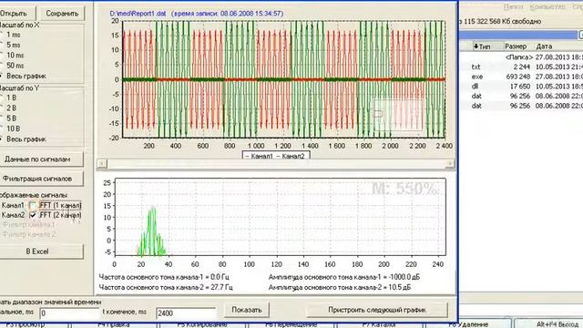Viewport: 583px width, 328px height.
Task: Select 2 В Y scale option
Action: click(x=9, y=108)
